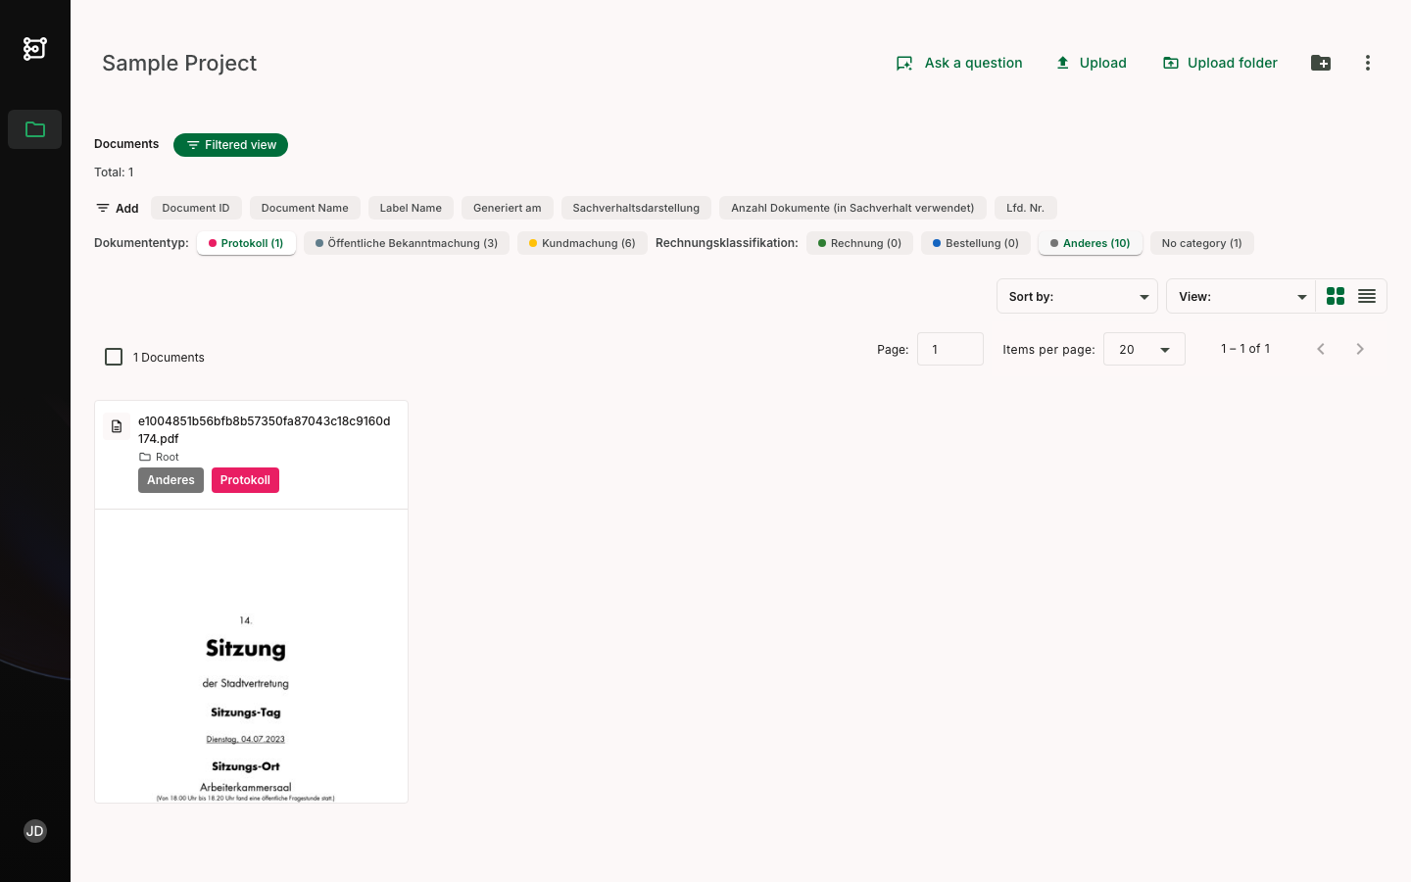Screen dimensions: 1411x882
Task: Open the three-dot more options menu
Action: (1367, 63)
